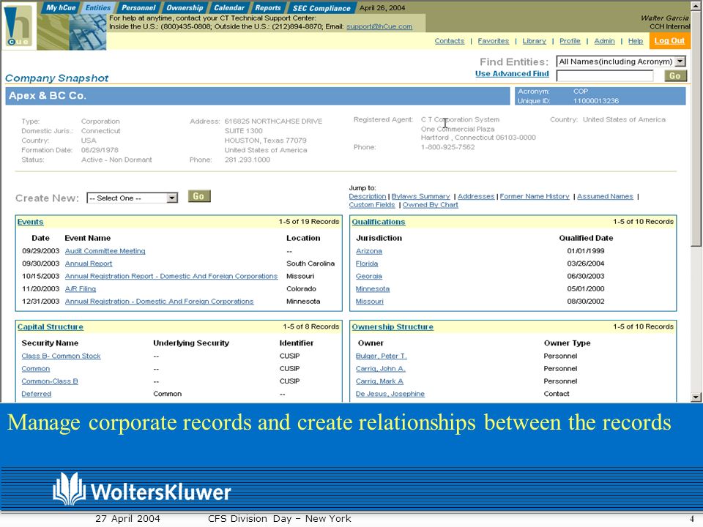This screenshot has height=527, width=703.
Task: Open the Profile link
Action: (x=570, y=41)
